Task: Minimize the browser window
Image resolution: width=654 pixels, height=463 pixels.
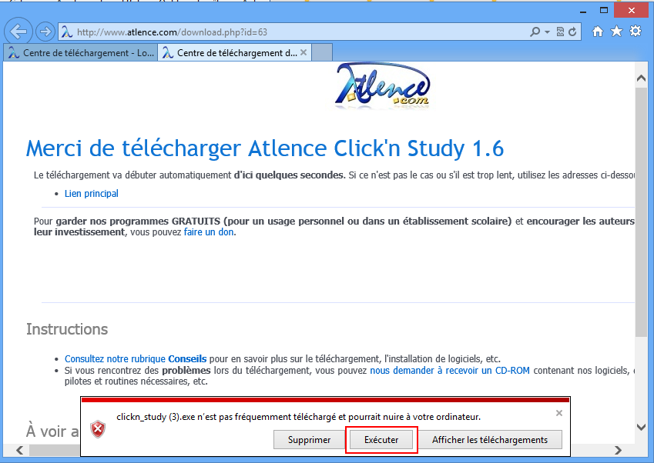Action: [x=583, y=11]
